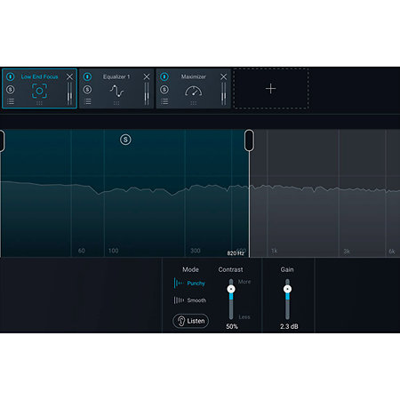Click the Equalizer 1 drag handle dots

[x=116, y=103]
